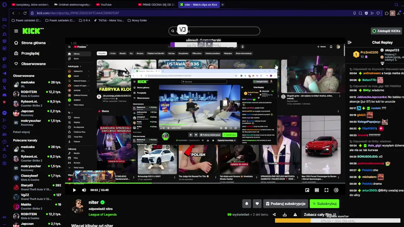Expand the chat leaderboard chevron
Viewport: 404px width, 227px height.
(x=382, y=63)
